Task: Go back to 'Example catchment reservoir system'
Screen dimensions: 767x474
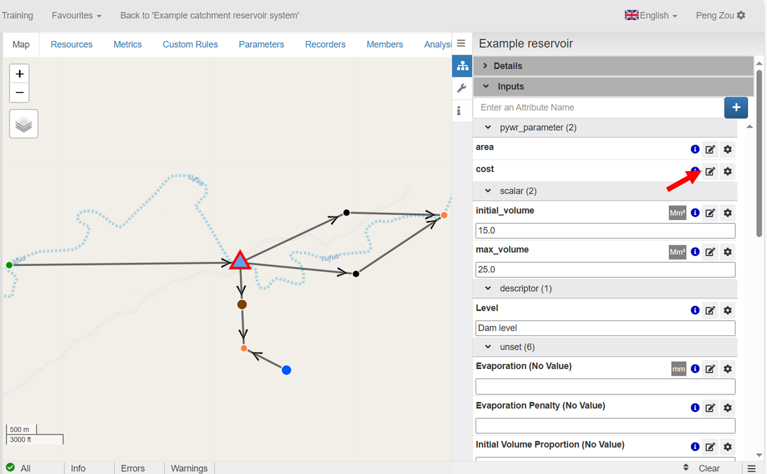Action: pos(209,16)
